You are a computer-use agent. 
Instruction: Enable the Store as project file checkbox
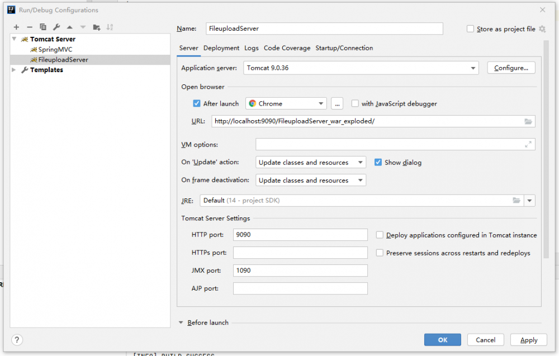tap(471, 29)
